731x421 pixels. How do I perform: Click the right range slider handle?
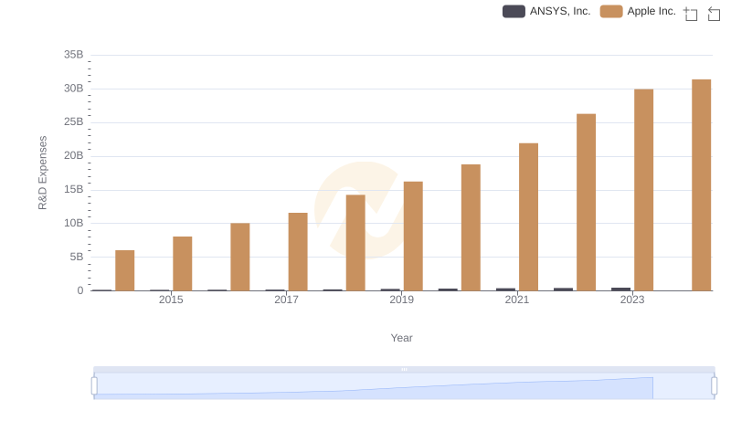(714, 386)
